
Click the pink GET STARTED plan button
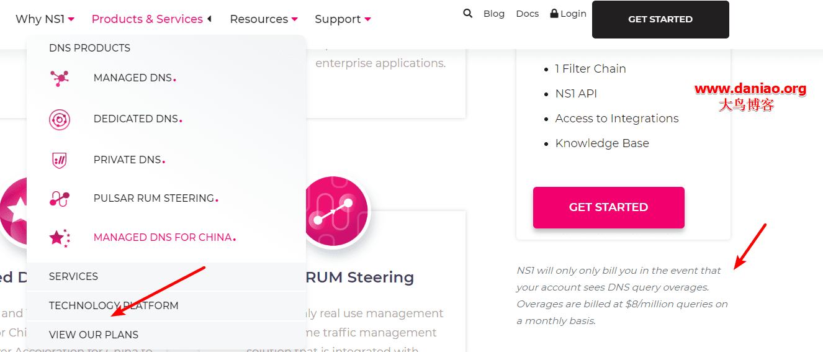point(609,207)
